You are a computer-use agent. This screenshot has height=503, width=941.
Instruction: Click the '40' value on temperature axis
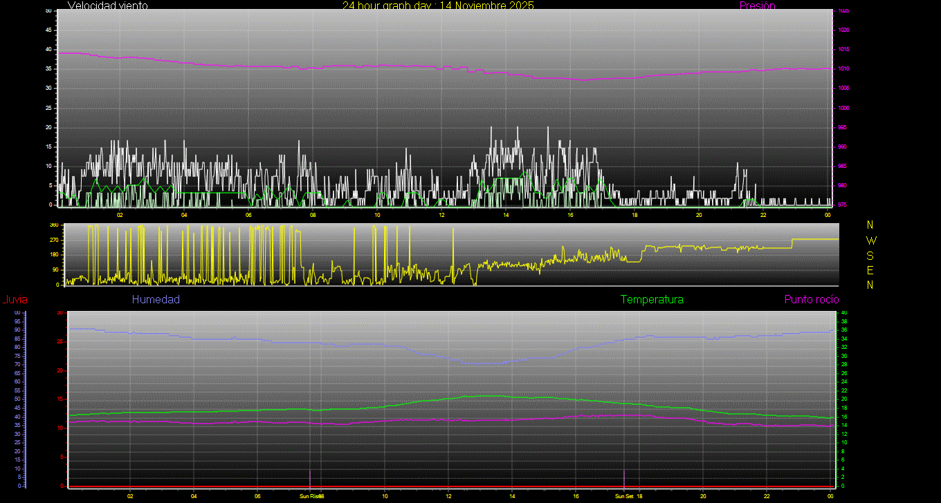pos(843,313)
